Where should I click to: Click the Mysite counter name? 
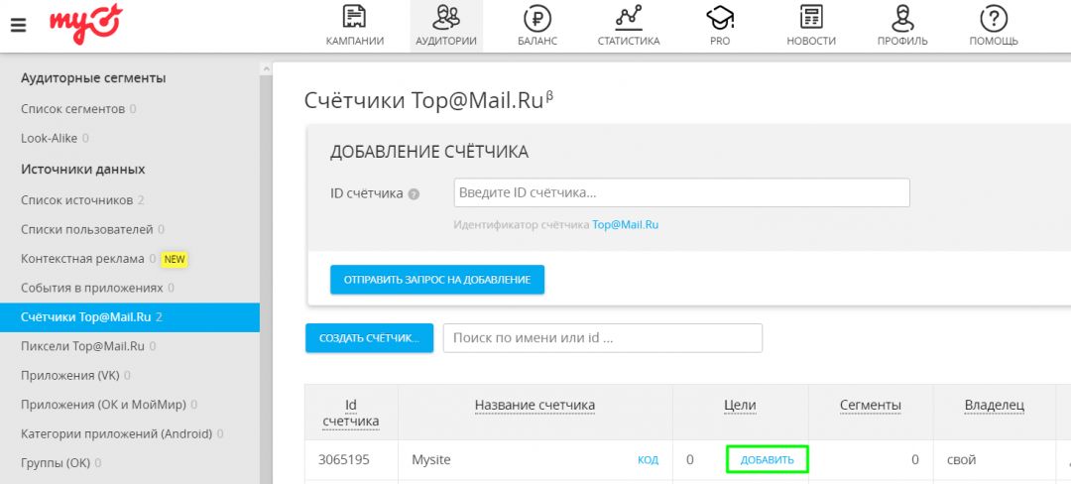(x=431, y=459)
